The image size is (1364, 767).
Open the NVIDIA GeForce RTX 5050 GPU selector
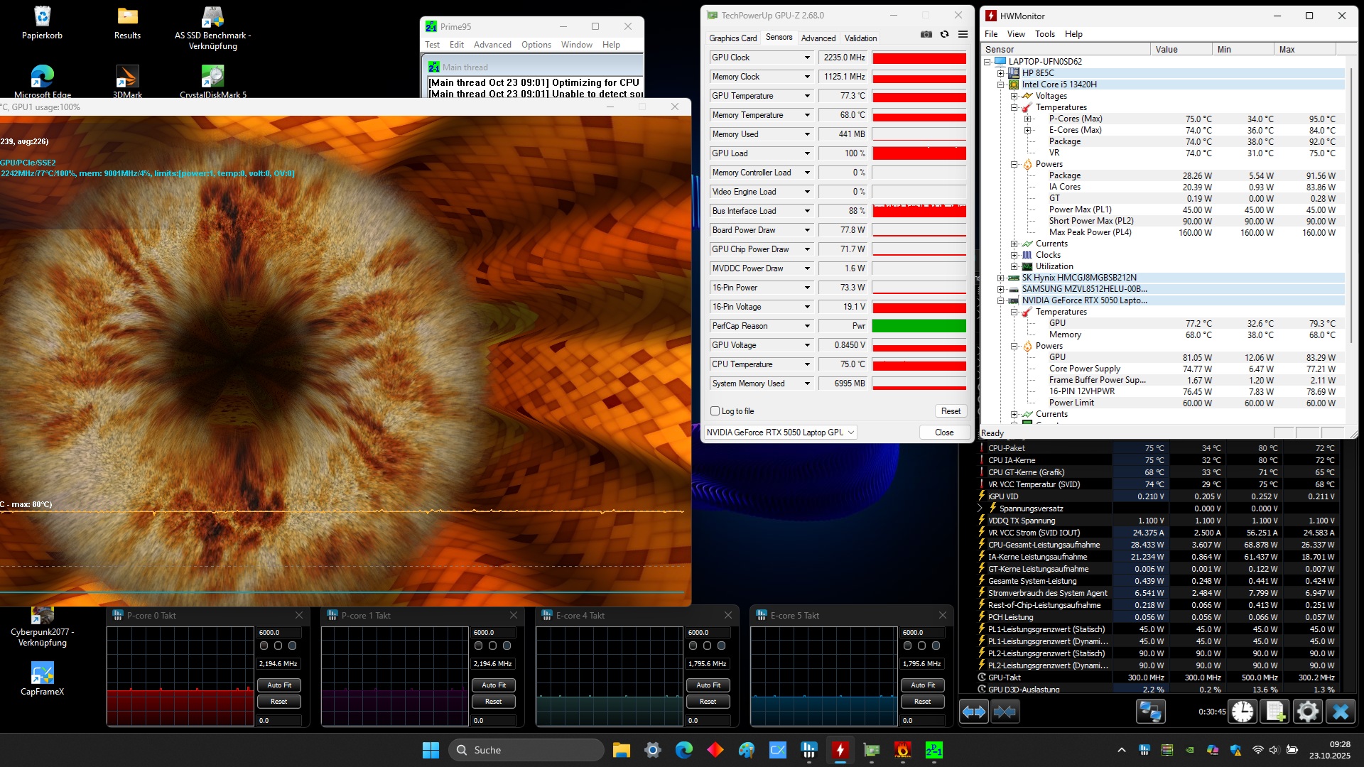pos(779,433)
